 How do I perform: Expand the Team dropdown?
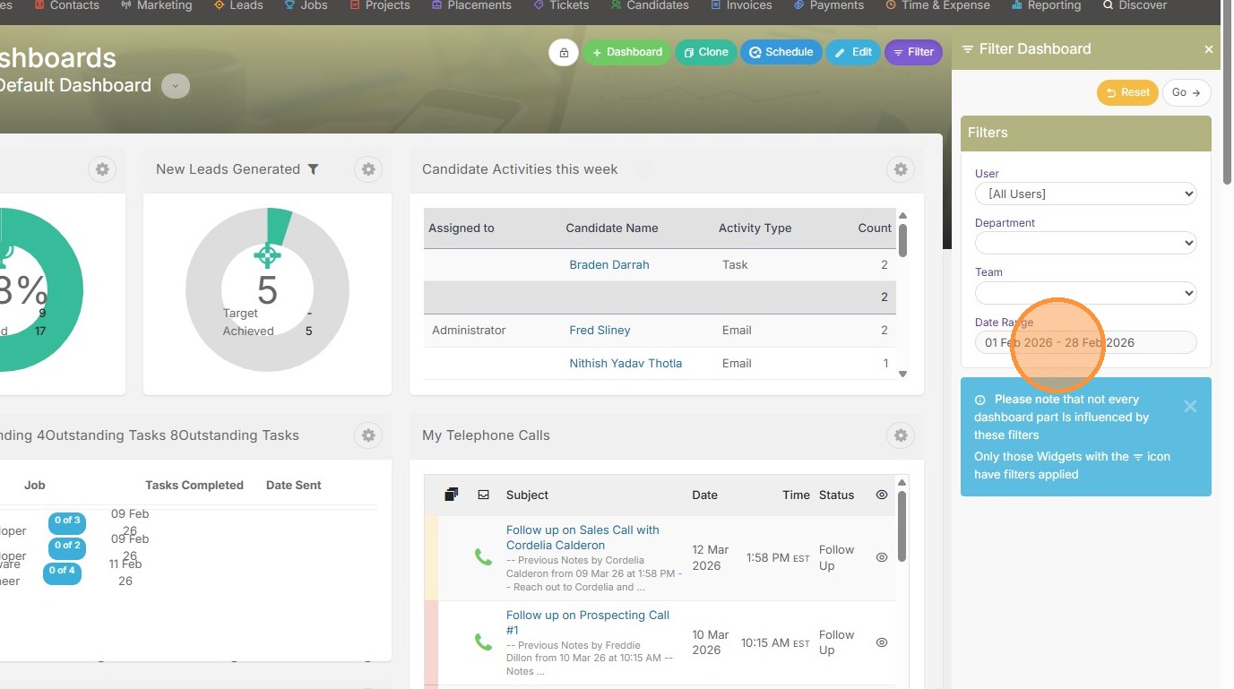1085,293
